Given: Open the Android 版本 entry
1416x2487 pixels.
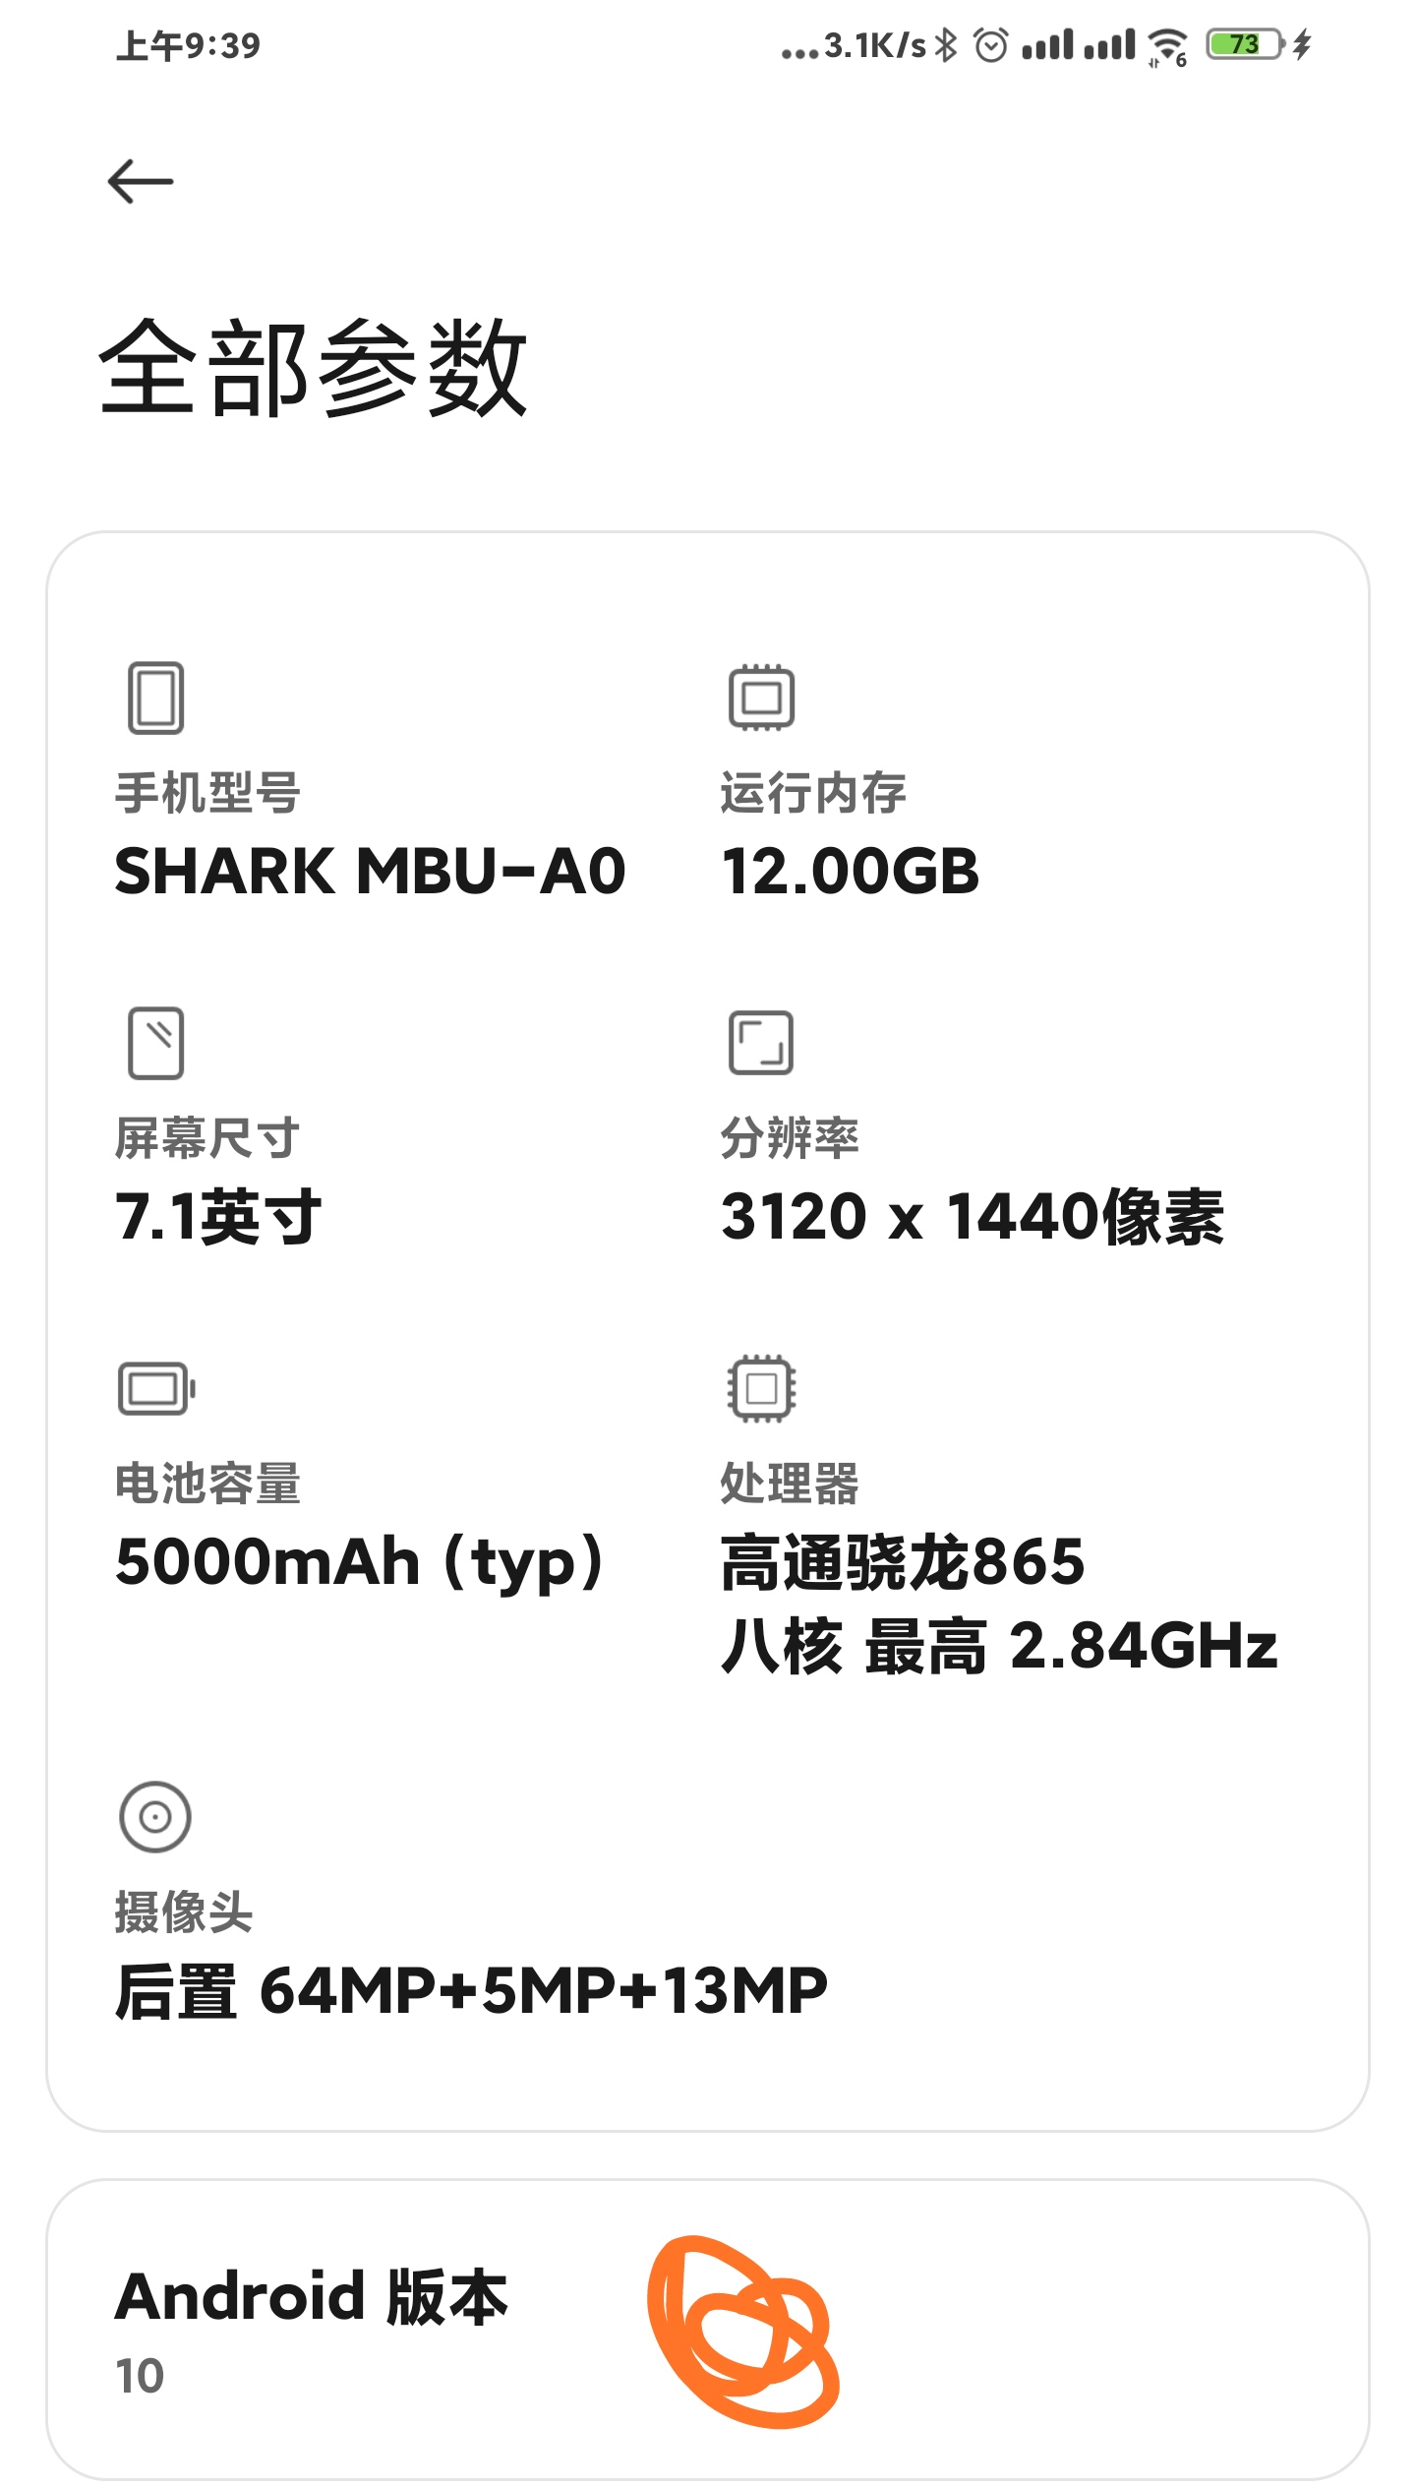Looking at the screenshot, I should pos(311,2328).
